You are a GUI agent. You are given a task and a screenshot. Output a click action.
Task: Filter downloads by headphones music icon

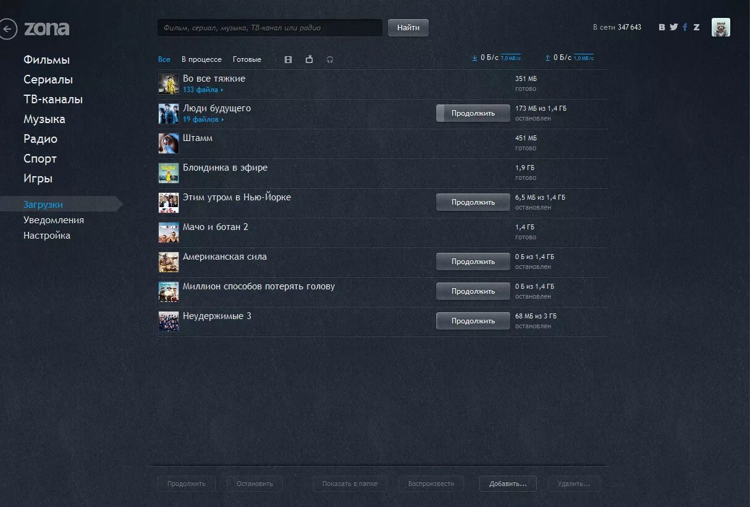click(330, 59)
